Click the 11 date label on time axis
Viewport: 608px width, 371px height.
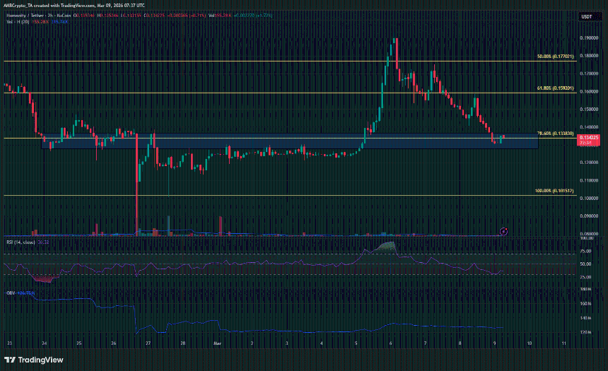[563, 343]
